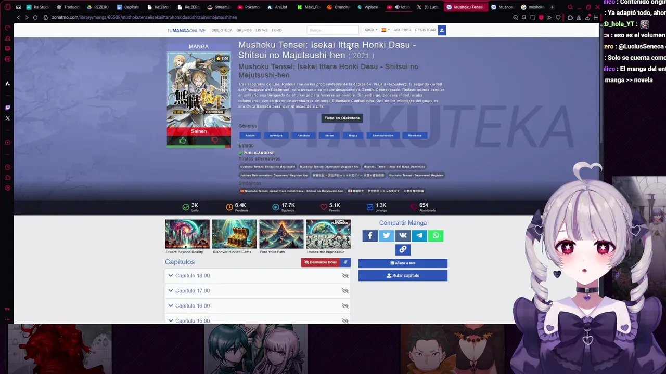Select the Romance genre tag
The image size is (666, 374).
point(415,136)
